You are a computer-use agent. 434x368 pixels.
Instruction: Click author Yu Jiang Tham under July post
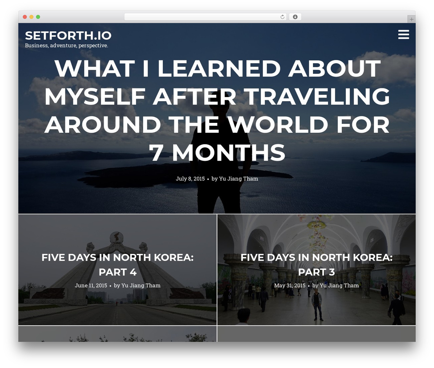coord(238,179)
